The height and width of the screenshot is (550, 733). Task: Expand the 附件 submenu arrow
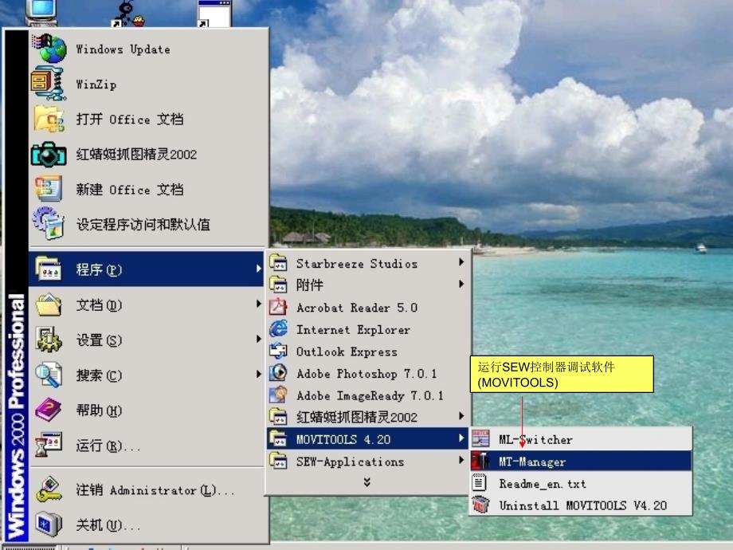(461, 284)
